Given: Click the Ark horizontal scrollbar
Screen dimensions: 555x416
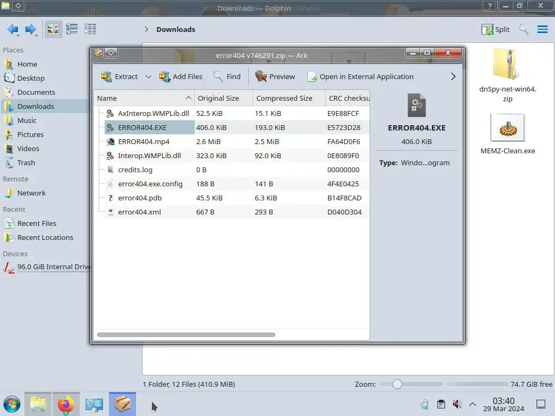Looking at the screenshot, I should 186,335.
